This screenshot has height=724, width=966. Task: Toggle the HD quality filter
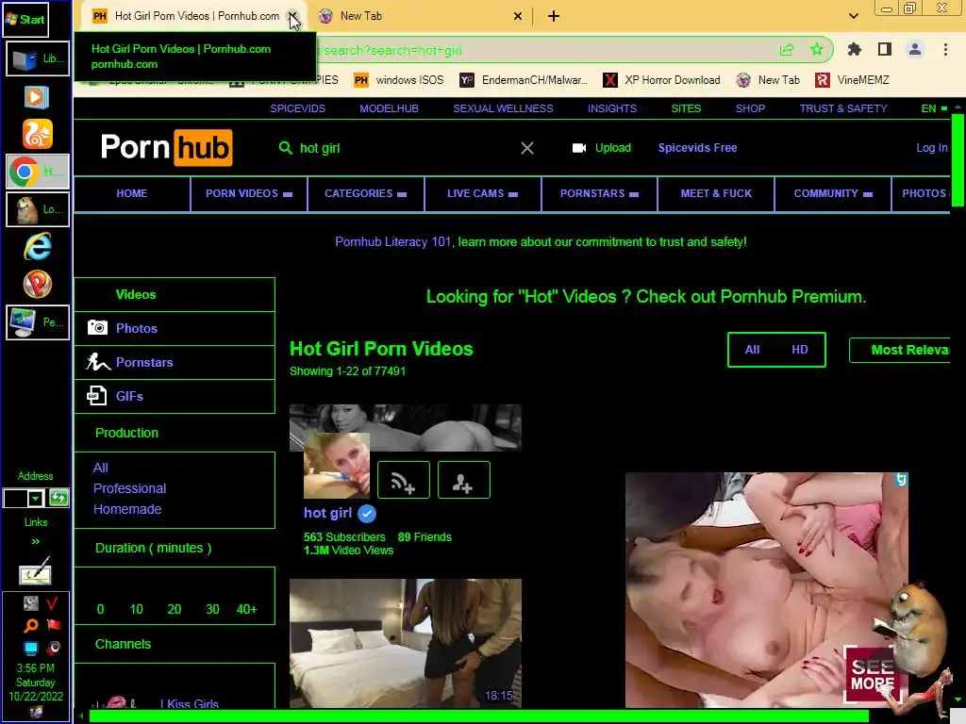[x=800, y=350]
